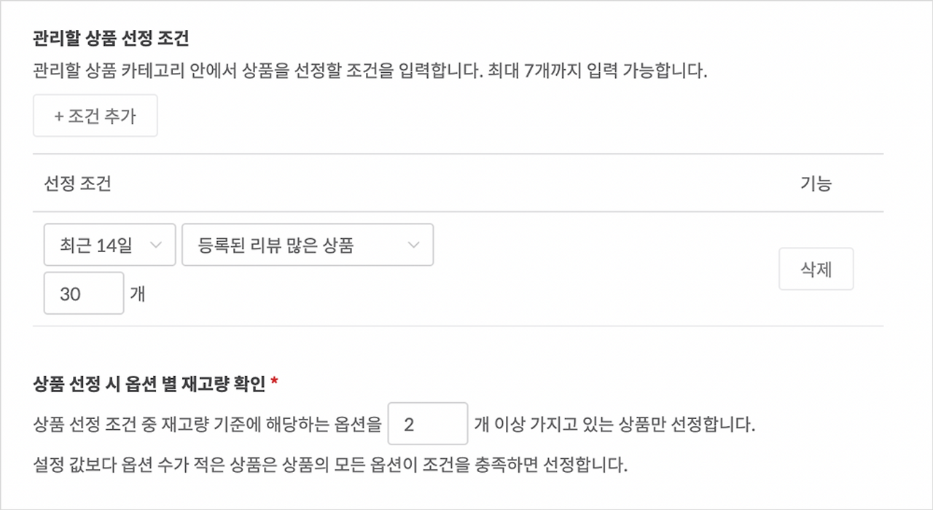Click the 기능 column header
The width and height of the screenshot is (933, 510).
[816, 184]
